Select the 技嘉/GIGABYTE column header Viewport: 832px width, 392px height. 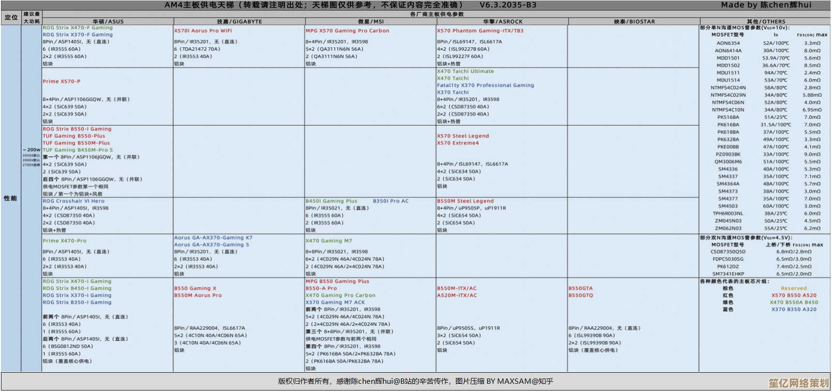click(239, 22)
